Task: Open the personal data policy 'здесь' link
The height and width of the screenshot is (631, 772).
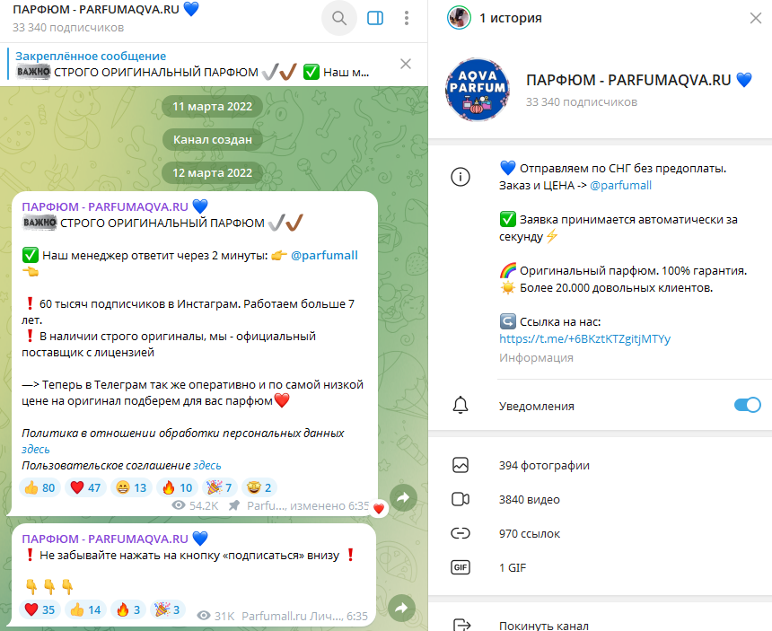Action: tap(35, 450)
